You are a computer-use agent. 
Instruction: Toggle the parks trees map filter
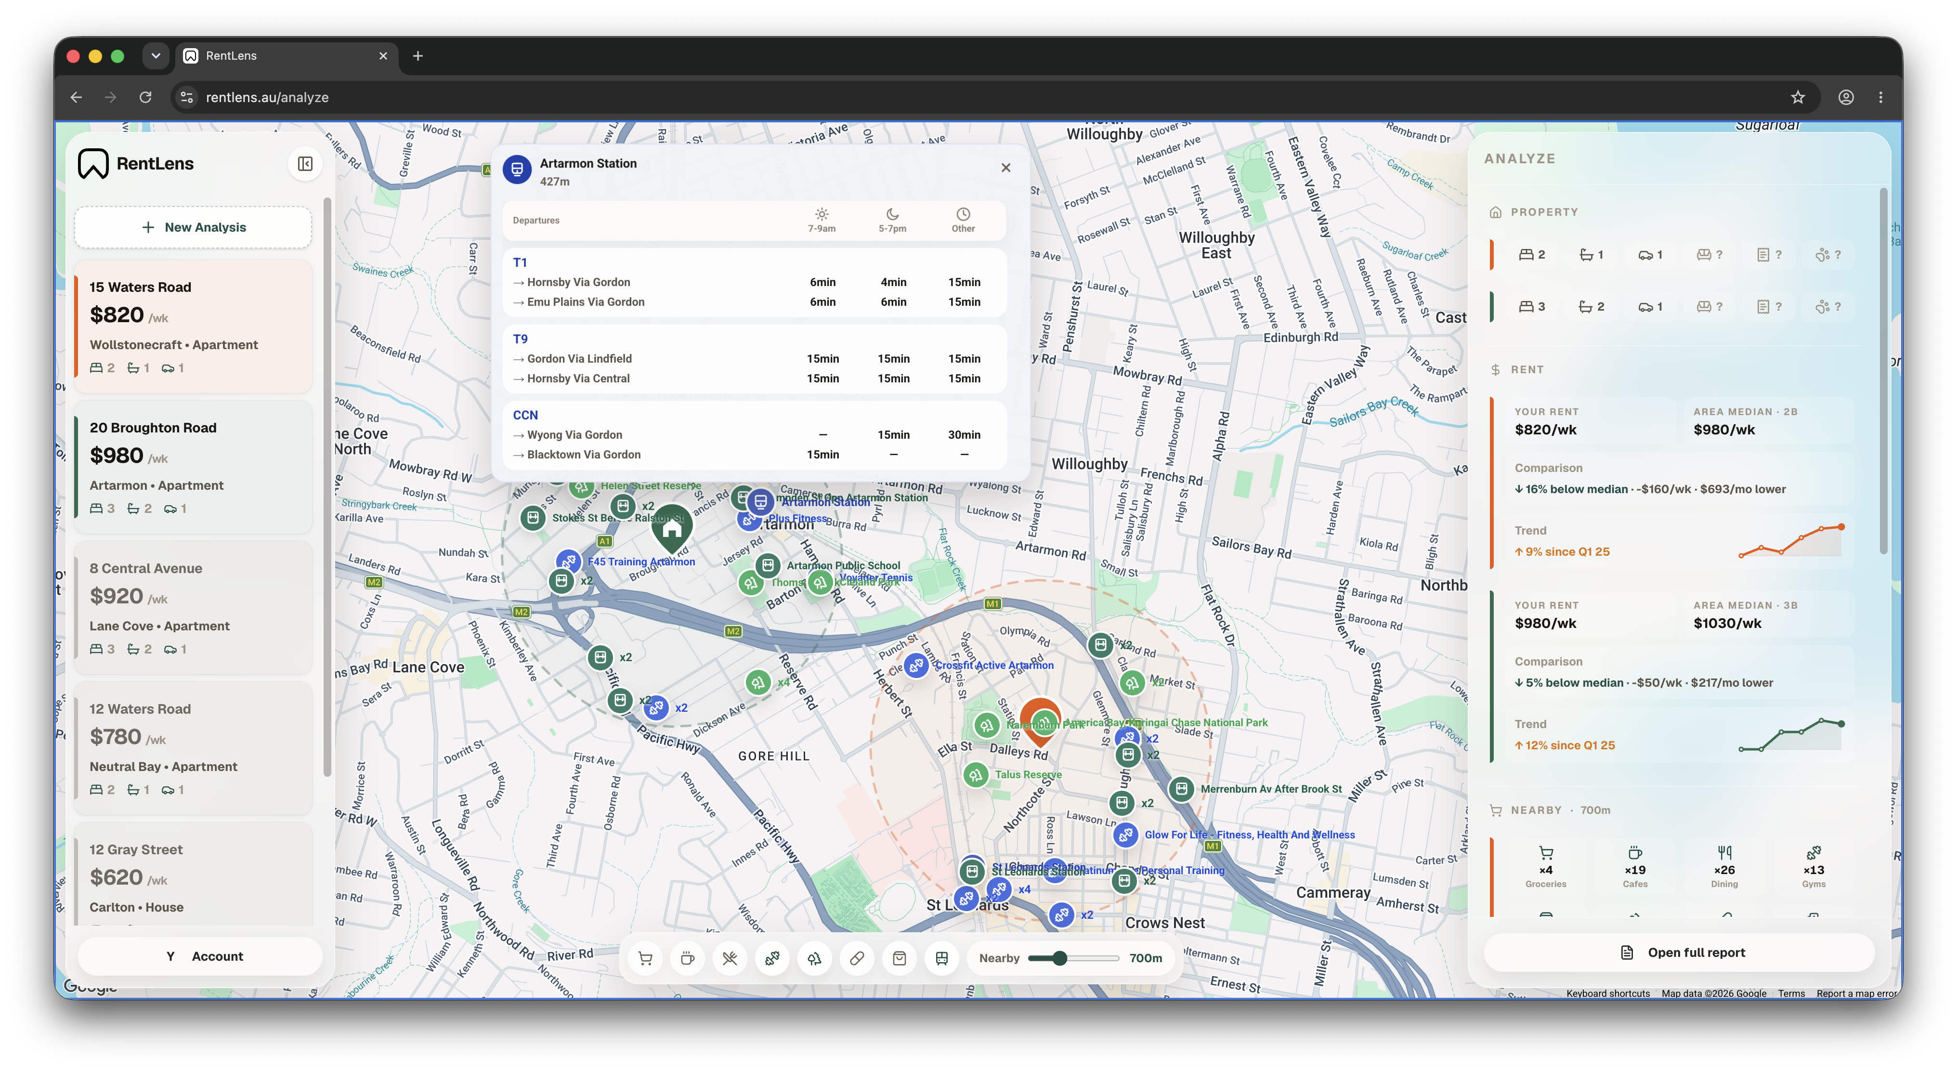pyautogui.click(x=814, y=959)
